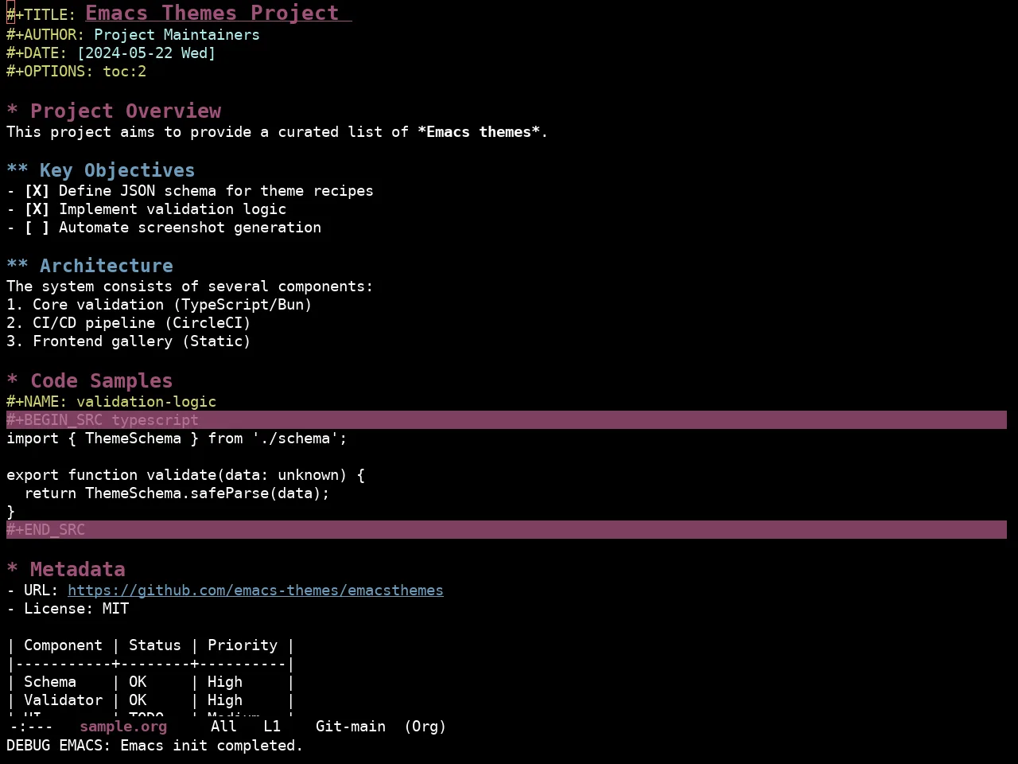Click the #+END_SRC block line
Screen dimensions: 1018x764
click(x=507, y=530)
